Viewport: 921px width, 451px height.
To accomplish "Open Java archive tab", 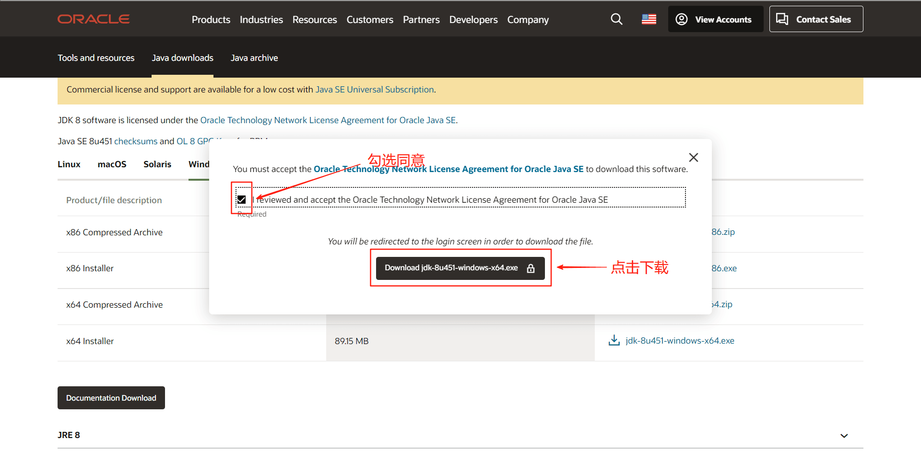I will [x=254, y=58].
